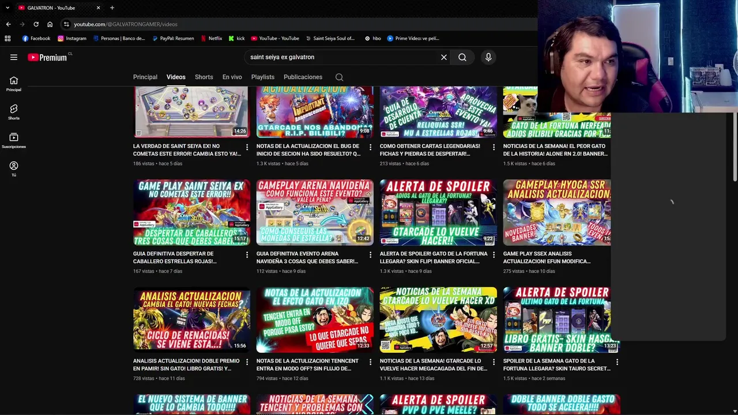This screenshot has width=738, height=415.
Task: Open options for GUIA DEFINITIVA DESPERTAR DE CABALLERO
Action: click(x=247, y=255)
